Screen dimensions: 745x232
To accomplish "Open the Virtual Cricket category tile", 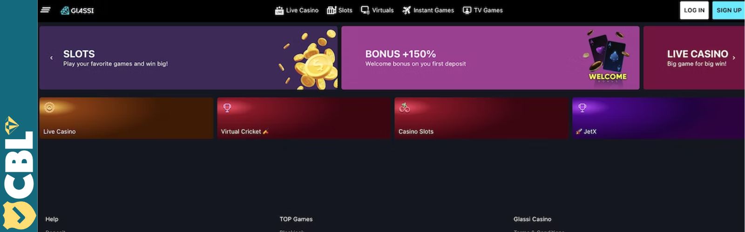I will [x=304, y=118].
